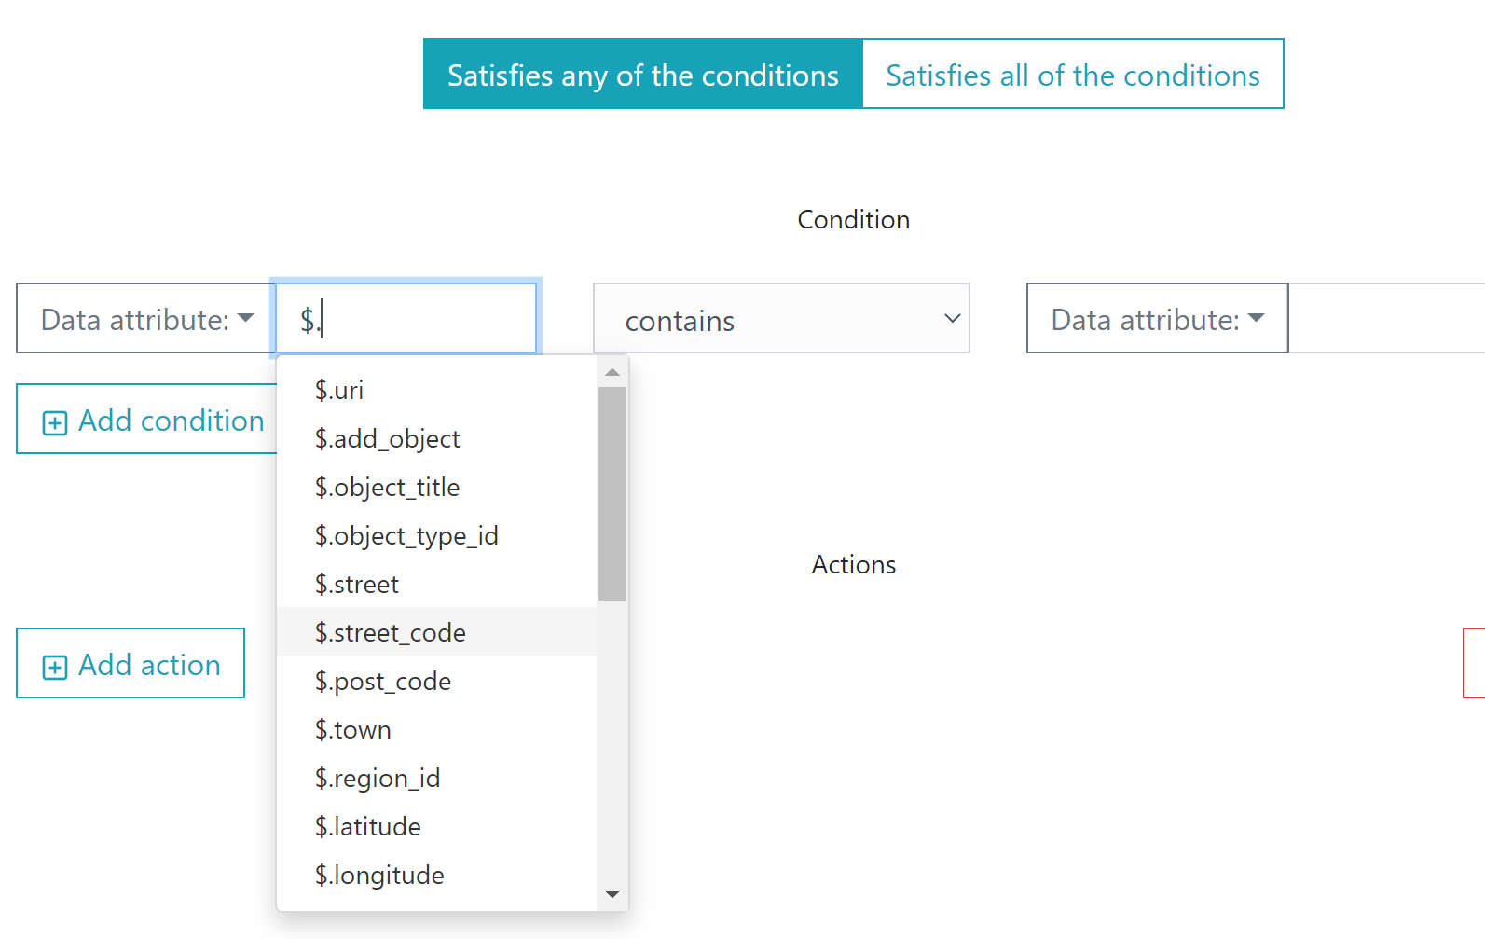Open the contains operator dropdown
The width and height of the screenshot is (1485, 939).
(781, 319)
